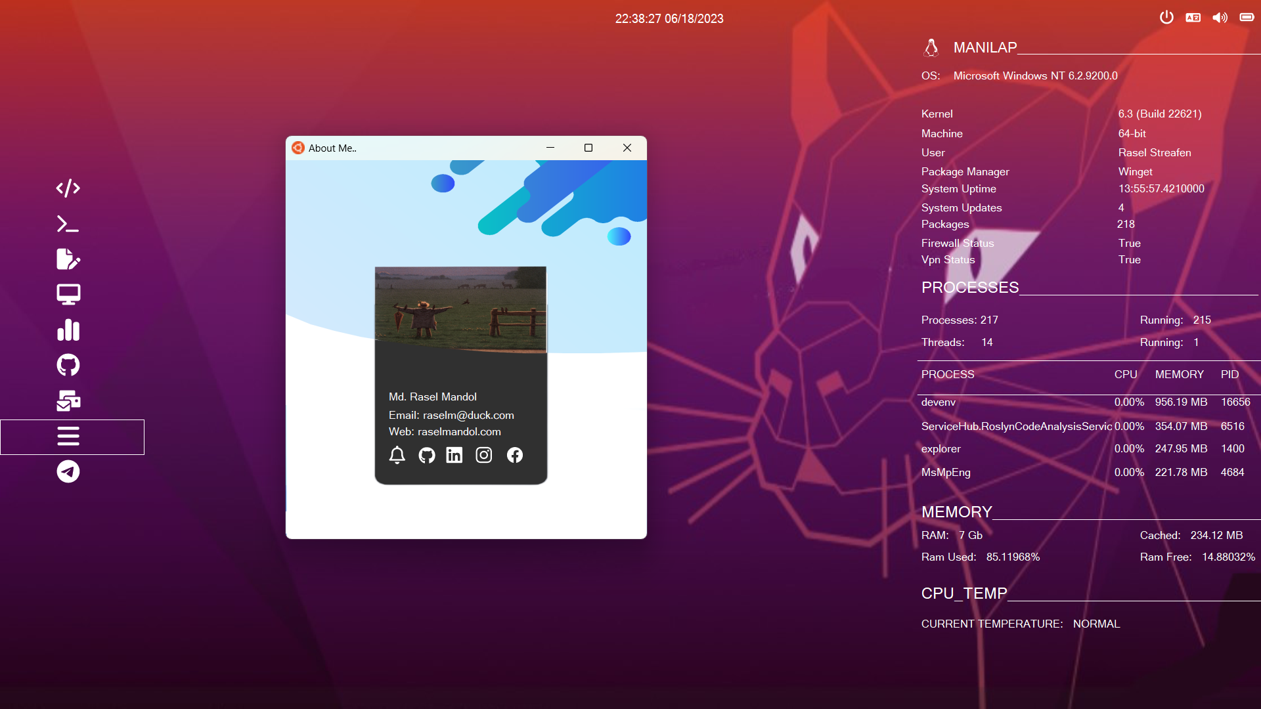Screen dimensions: 1261x709
Task: Open the mail/inbox panel
Action: coord(69,401)
